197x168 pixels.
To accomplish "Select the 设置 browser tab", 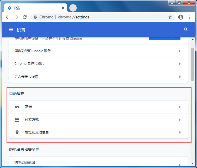I will pos(36,8).
